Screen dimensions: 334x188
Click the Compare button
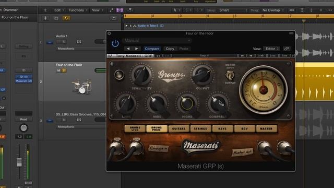tap(152, 49)
